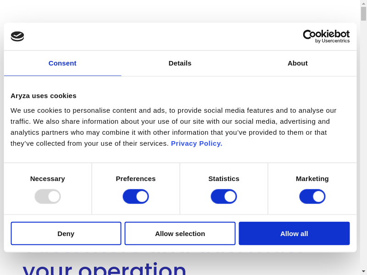Click the Aryza logo icon in the dialog header
Viewport: 367px width, 275px height.
tap(17, 36)
